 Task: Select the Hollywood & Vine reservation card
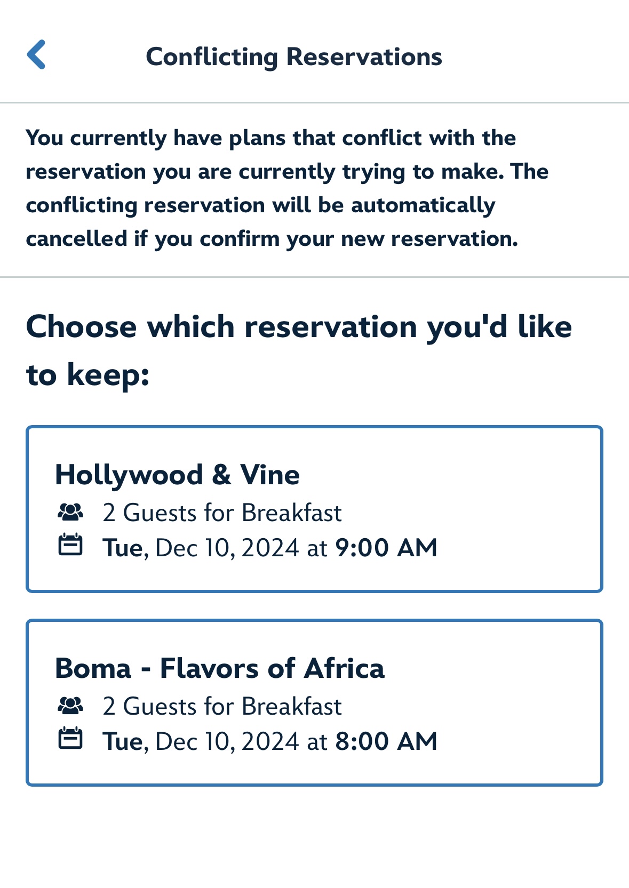coord(314,509)
